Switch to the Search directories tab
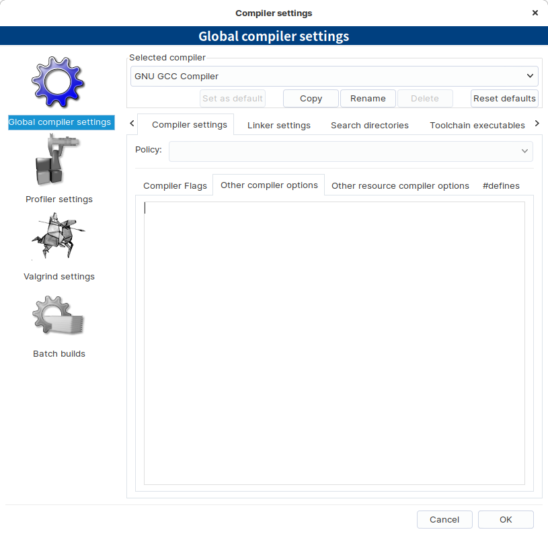This screenshot has width=548, height=534. coord(369,126)
